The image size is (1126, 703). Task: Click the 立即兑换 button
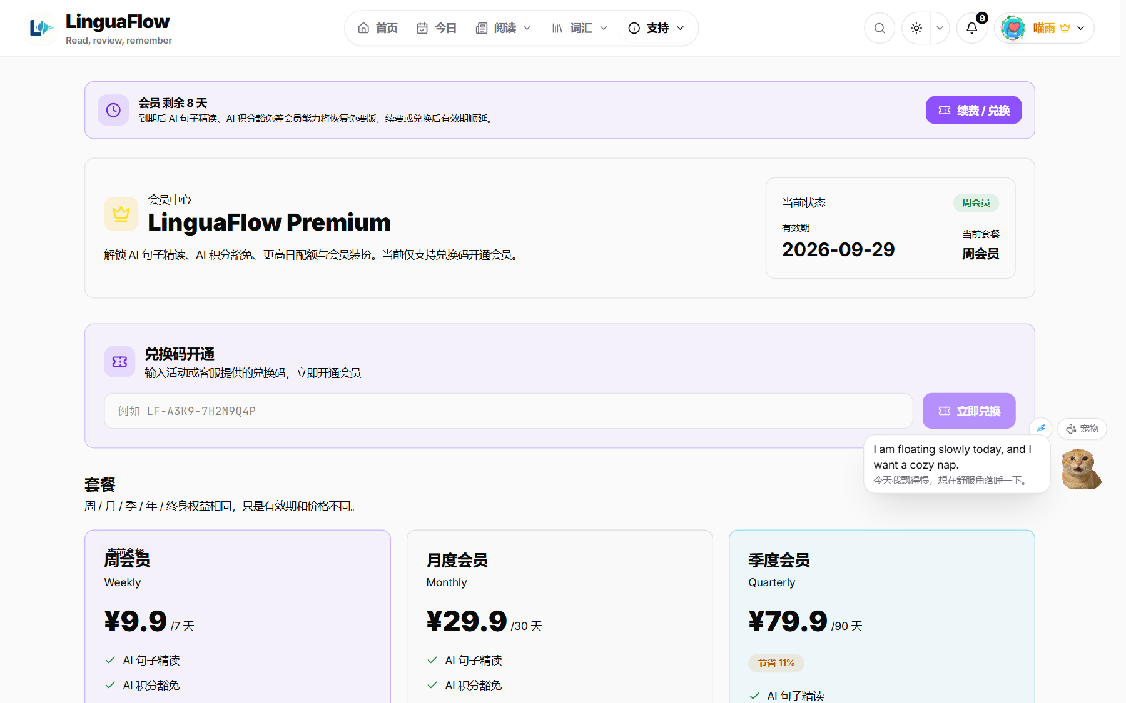pos(969,411)
